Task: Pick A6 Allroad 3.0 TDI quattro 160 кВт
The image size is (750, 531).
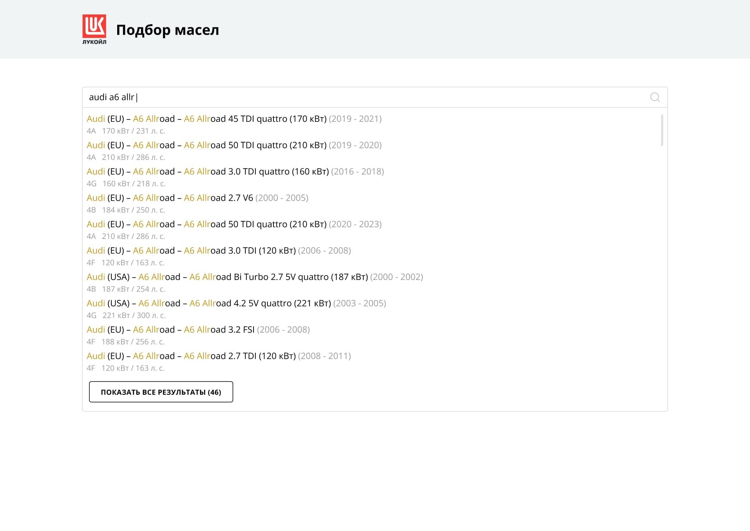Action: click(x=235, y=171)
